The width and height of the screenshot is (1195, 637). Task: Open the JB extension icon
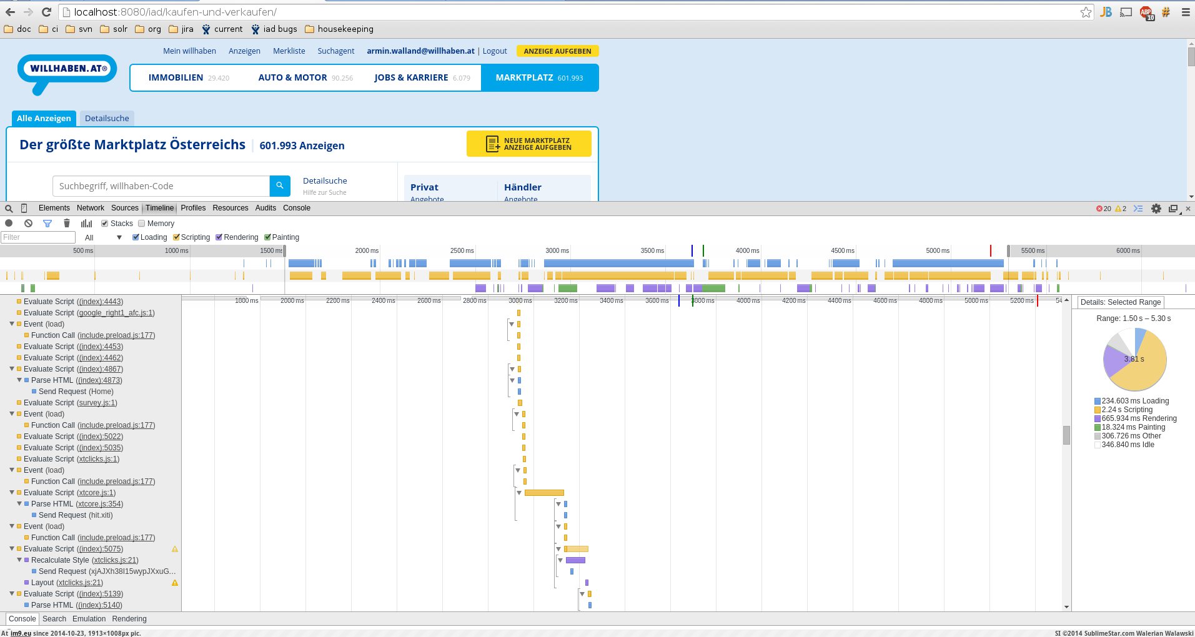click(x=1106, y=12)
